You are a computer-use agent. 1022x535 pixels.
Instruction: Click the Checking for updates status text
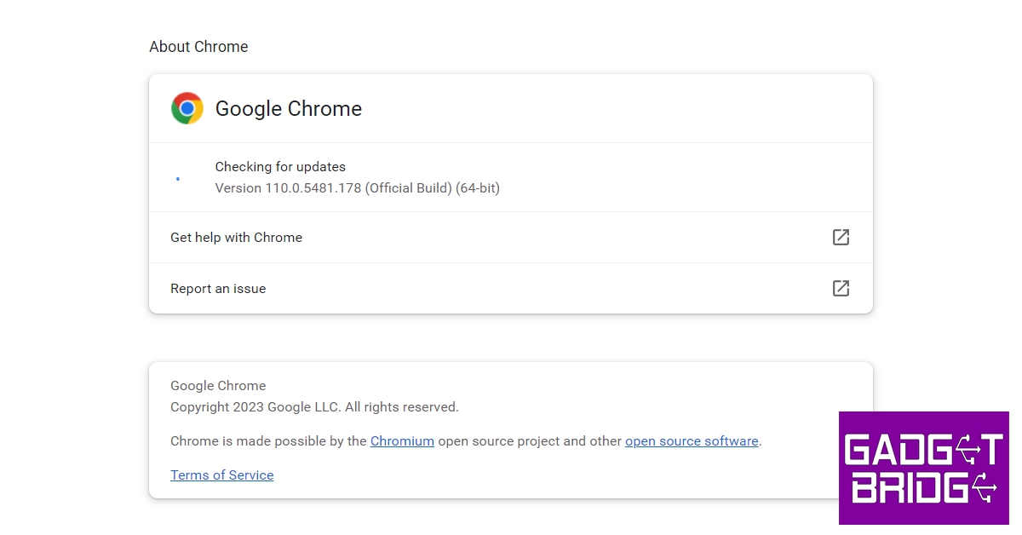pyautogui.click(x=280, y=167)
